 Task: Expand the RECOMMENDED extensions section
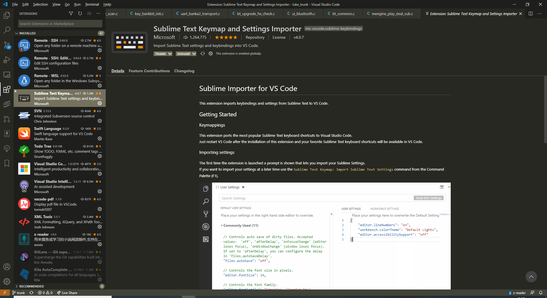pyautogui.click(x=60, y=286)
